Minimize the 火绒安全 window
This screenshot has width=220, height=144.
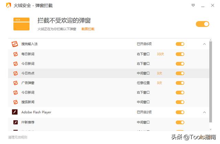[203, 6]
